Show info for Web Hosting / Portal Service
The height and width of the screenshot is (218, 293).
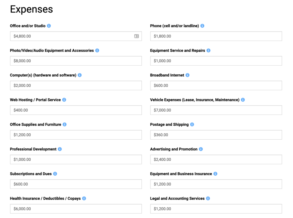pyautogui.click(x=64, y=100)
